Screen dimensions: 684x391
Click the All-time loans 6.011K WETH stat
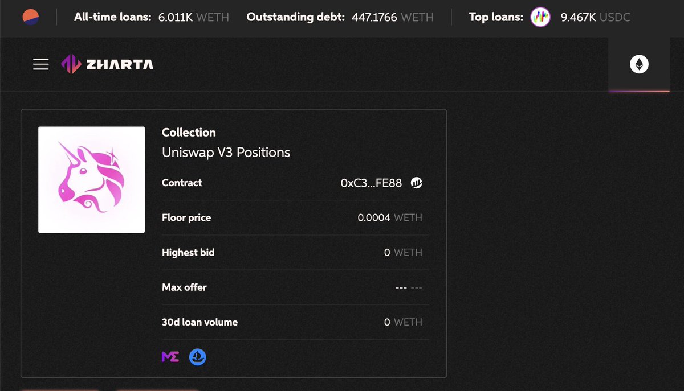click(x=152, y=17)
